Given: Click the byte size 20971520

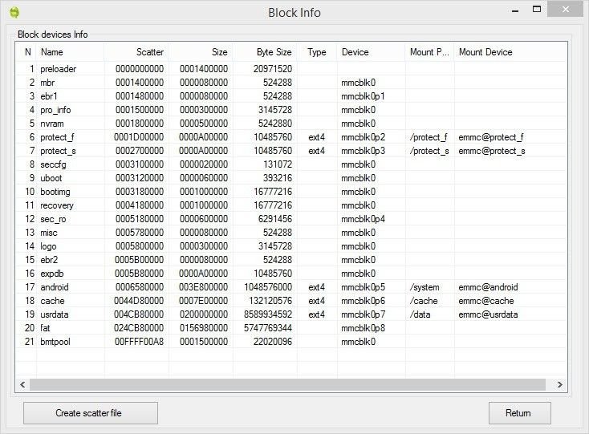Looking at the screenshot, I should click(x=273, y=69).
